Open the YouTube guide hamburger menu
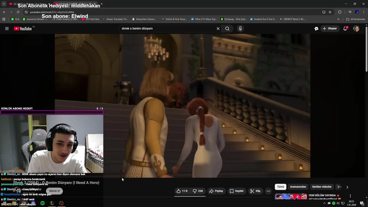This screenshot has width=368, height=207. 7,28
